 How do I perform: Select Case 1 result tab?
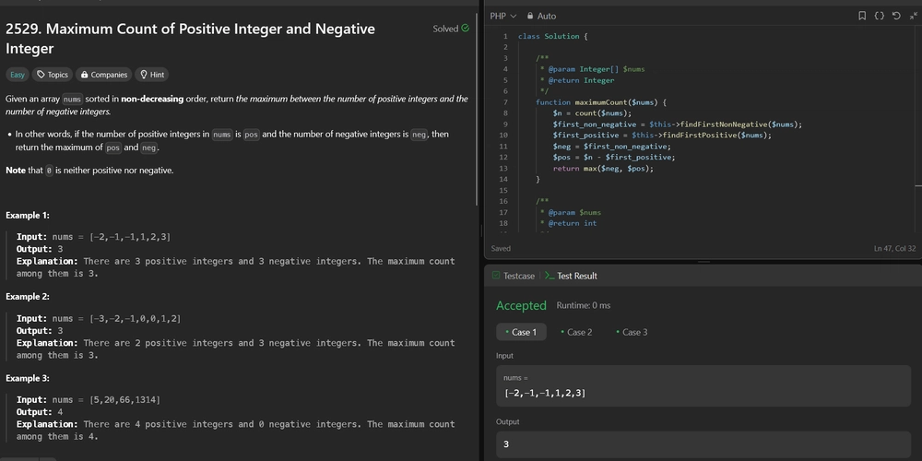coord(521,332)
